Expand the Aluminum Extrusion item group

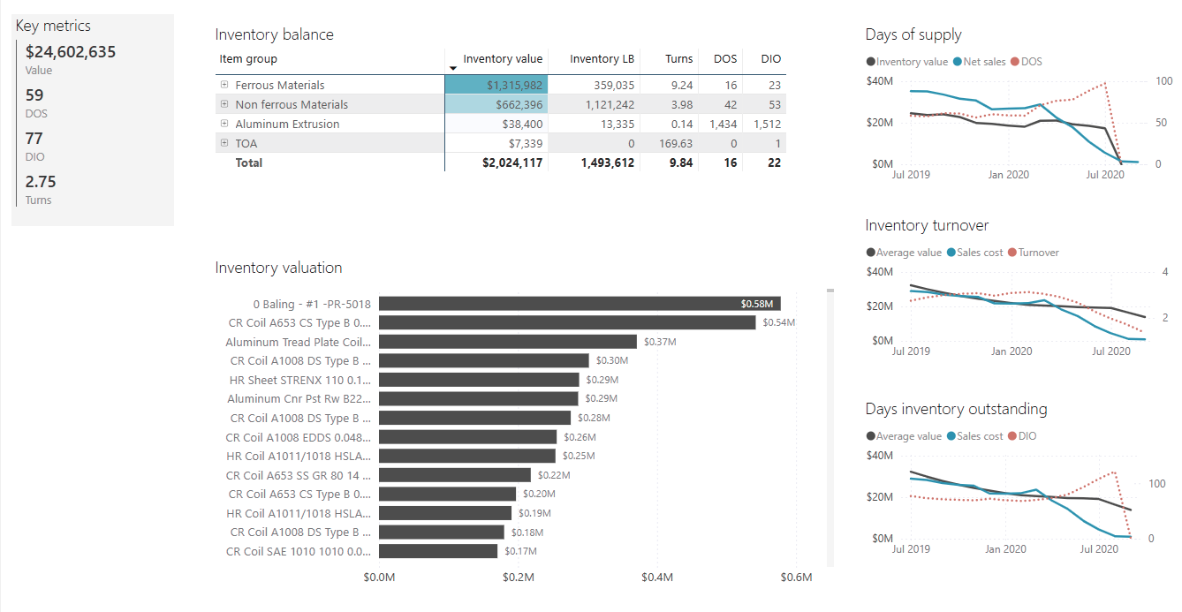[224, 124]
